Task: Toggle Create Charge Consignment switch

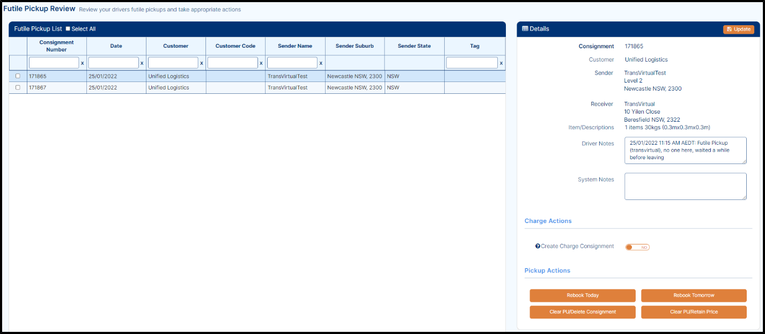Action: (637, 247)
